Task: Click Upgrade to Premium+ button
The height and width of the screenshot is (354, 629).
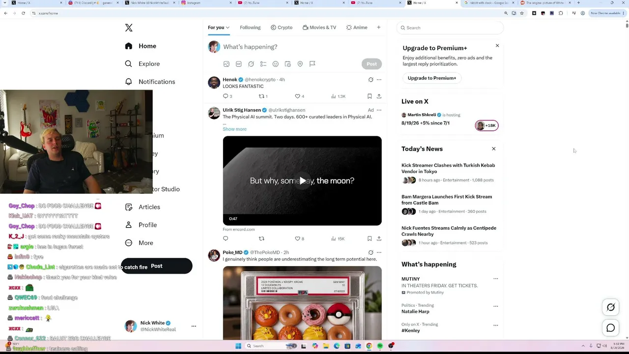Action: pos(432,78)
